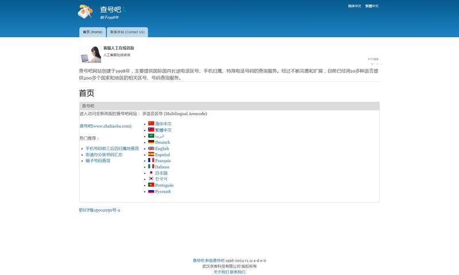Image resolution: width=459 pixels, height=275 pixels.
Task: Select English language link
Action: (x=162, y=148)
